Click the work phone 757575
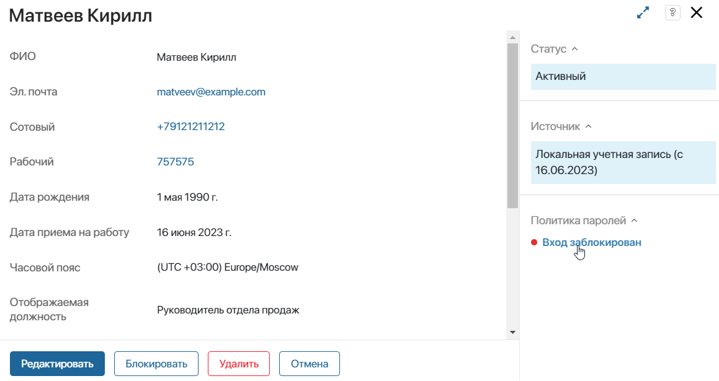 click(175, 162)
